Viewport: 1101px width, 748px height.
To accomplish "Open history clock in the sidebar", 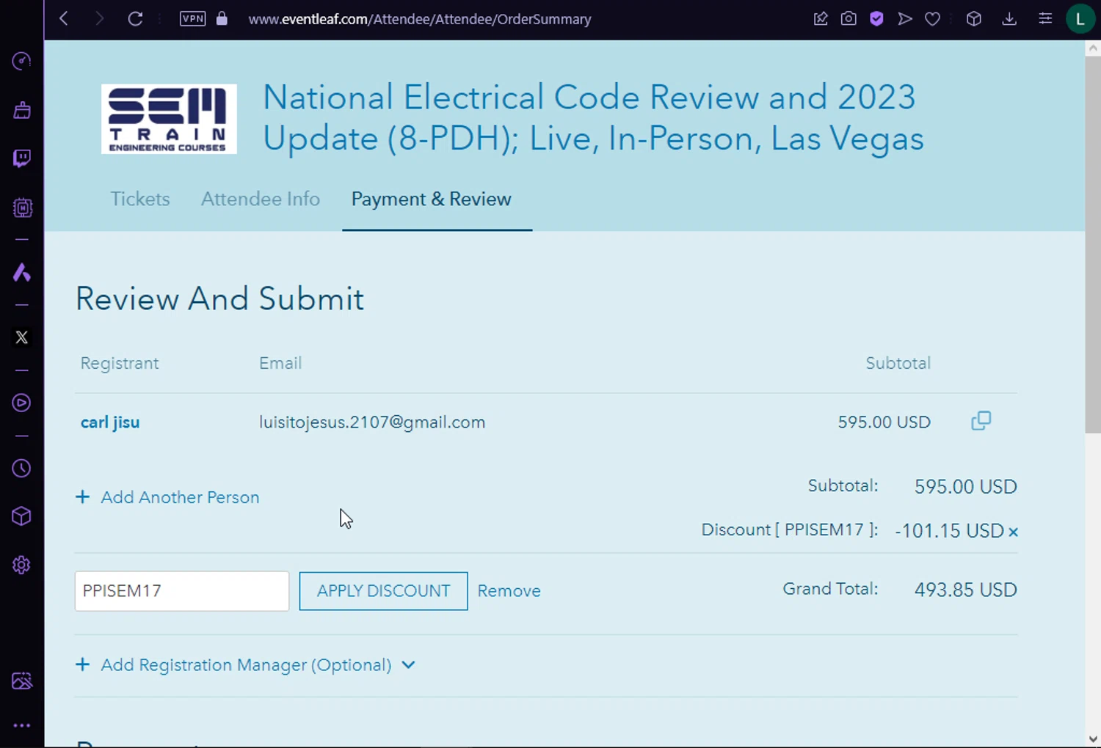I will click(x=21, y=469).
